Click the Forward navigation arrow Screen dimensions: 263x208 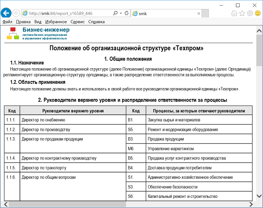click(x=16, y=13)
